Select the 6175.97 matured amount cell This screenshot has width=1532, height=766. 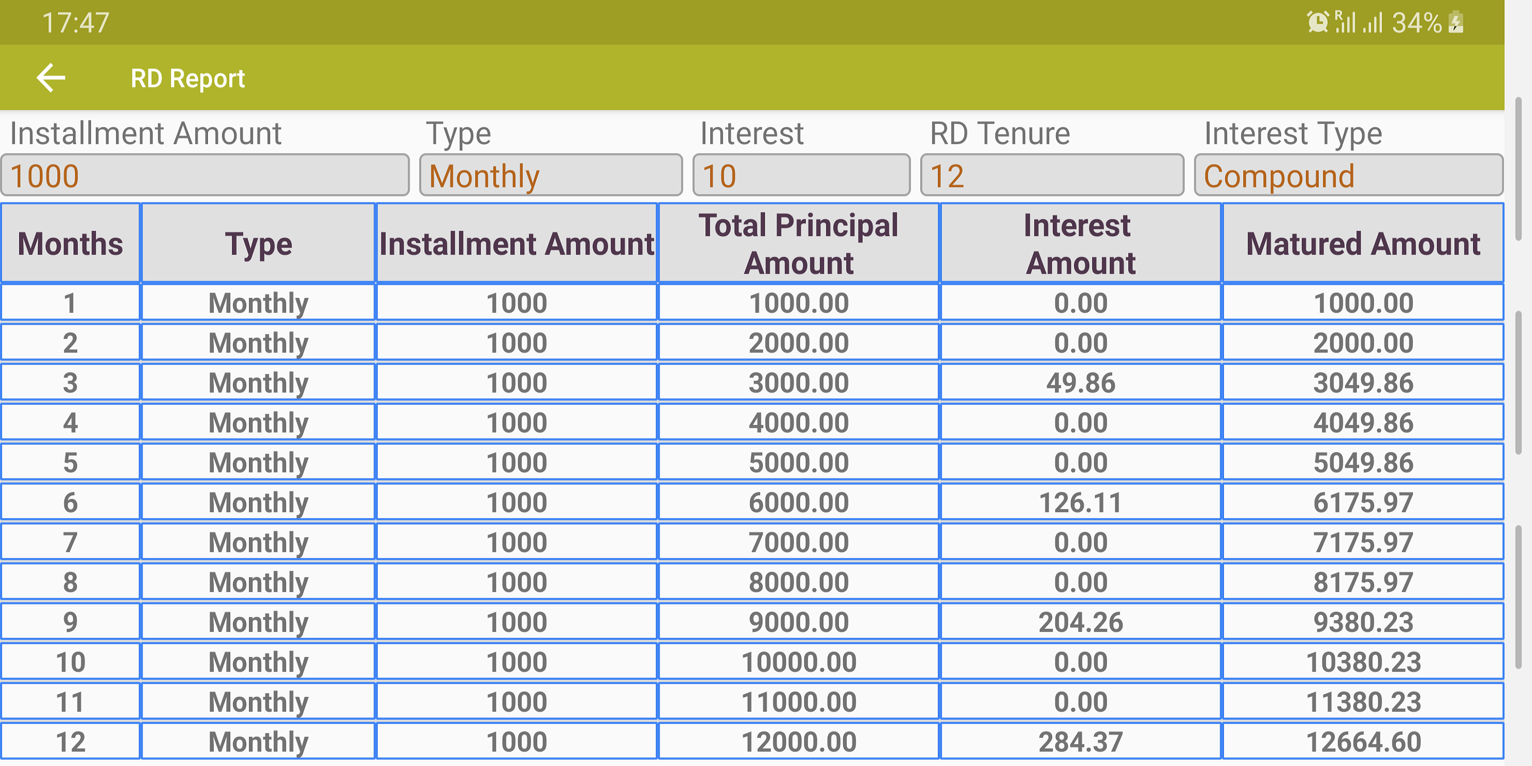point(1363,503)
